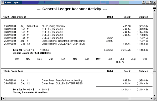The width and height of the screenshot is (157, 101).
Task: Select the 1040 - Green Fees account header
Action: 13,71
